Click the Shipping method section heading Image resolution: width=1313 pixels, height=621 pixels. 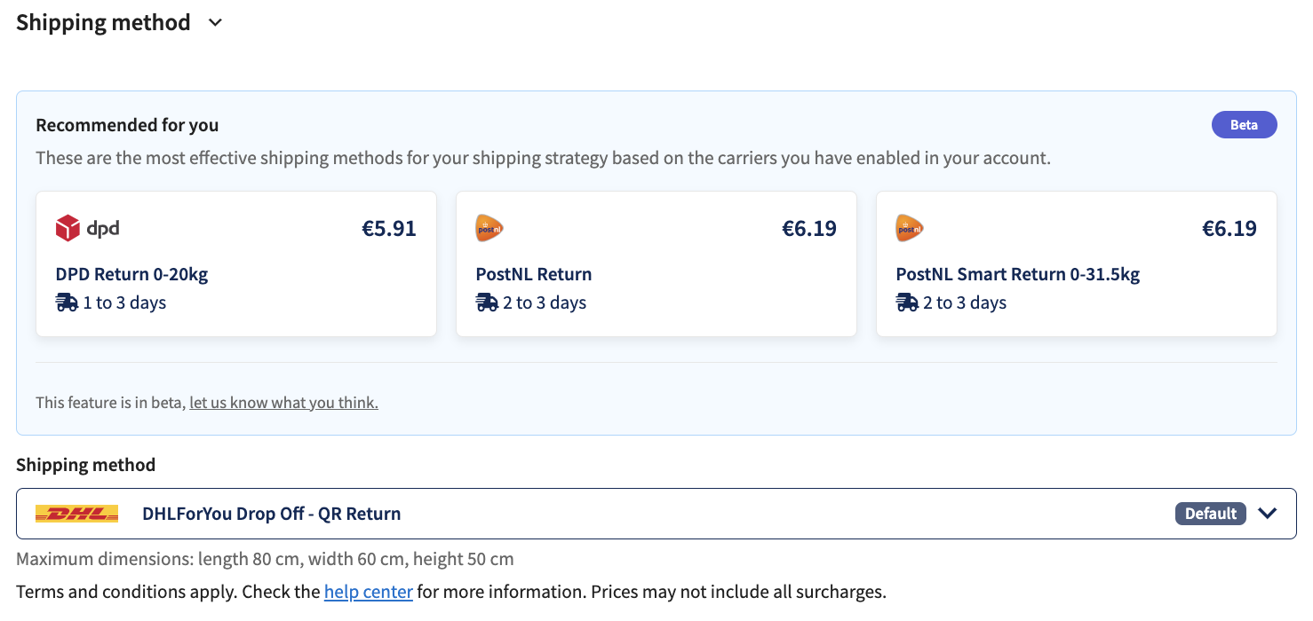pyautogui.click(x=103, y=23)
